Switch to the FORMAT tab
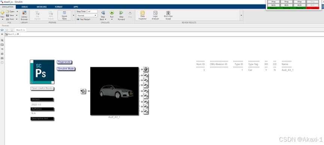 pos(59,7)
